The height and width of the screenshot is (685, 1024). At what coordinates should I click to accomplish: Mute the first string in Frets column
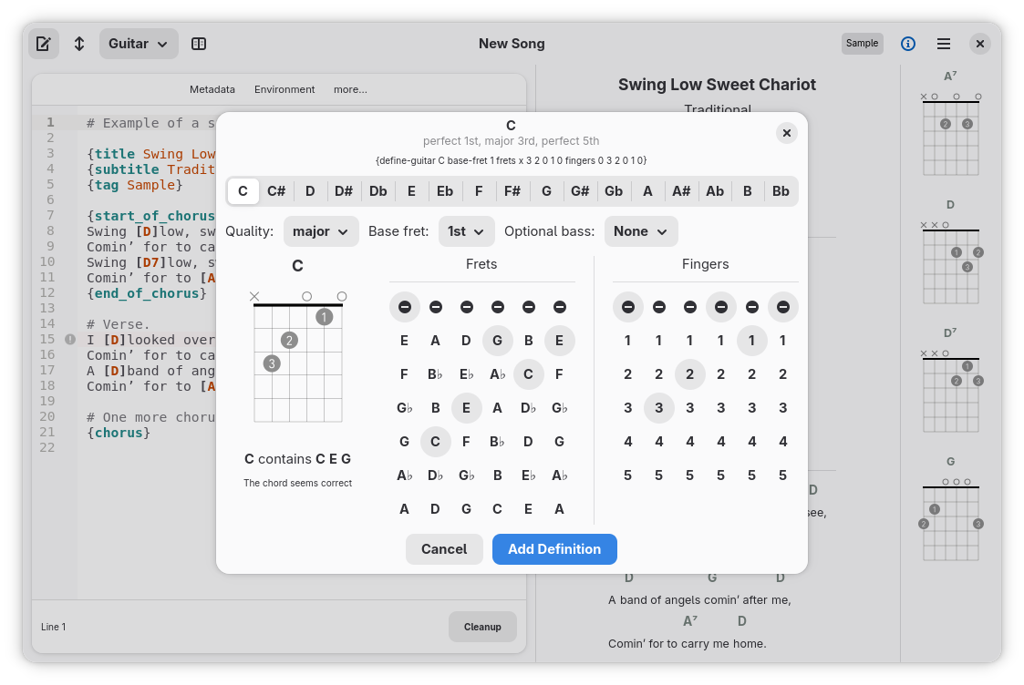click(404, 307)
